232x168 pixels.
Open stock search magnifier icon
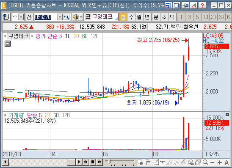(x=66, y=17)
